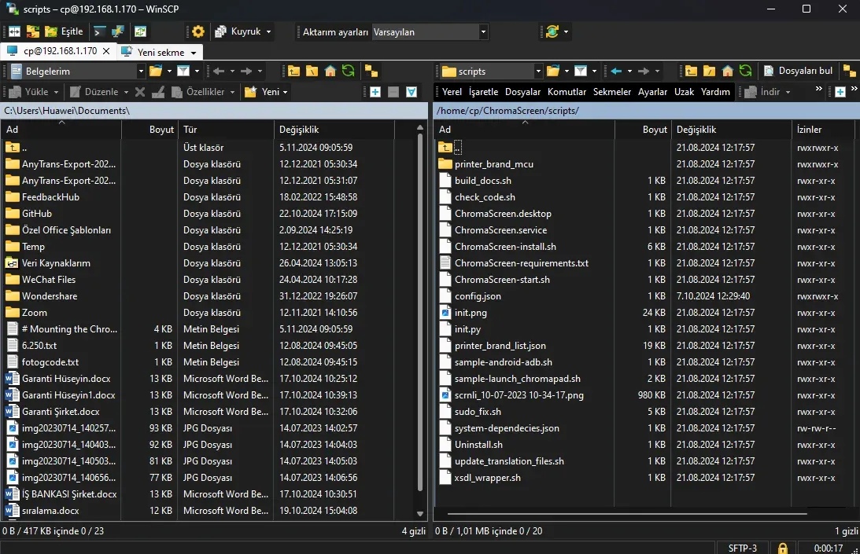Sort local files by Tür column
860x554 pixels.
click(x=225, y=130)
